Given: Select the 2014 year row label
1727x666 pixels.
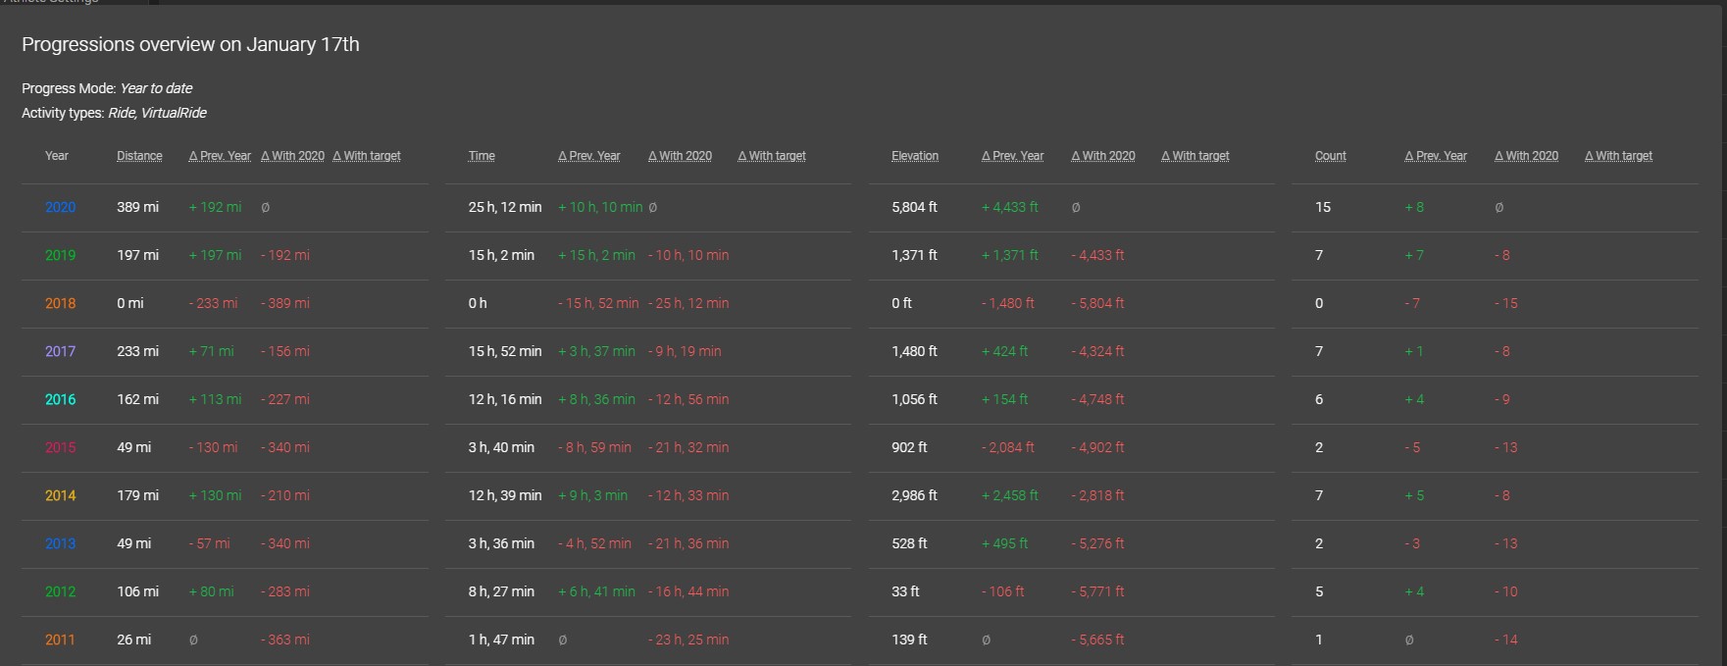Looking at the screenshot, I should (60, 495).
